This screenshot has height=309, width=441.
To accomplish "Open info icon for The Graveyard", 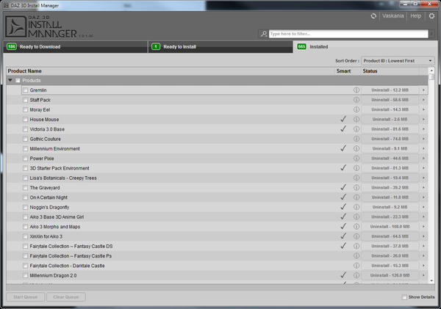I will click(356, 187).
